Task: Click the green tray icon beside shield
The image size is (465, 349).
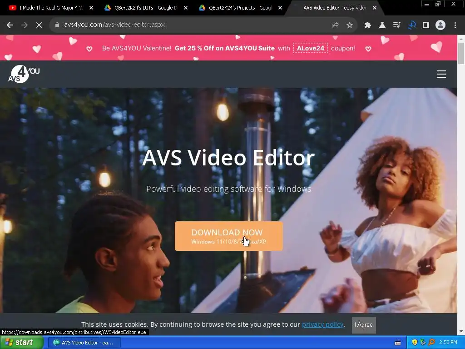Action: 423,343
